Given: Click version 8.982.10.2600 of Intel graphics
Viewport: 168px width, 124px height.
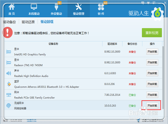Looking at the screenshot, I should click(112, 52).
